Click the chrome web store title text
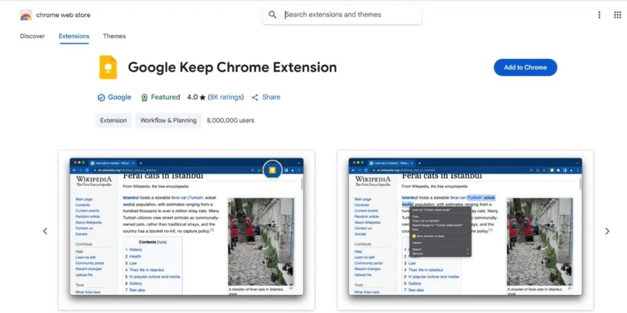Viewport: 627px width, 313px height. [x=63, y=15]
